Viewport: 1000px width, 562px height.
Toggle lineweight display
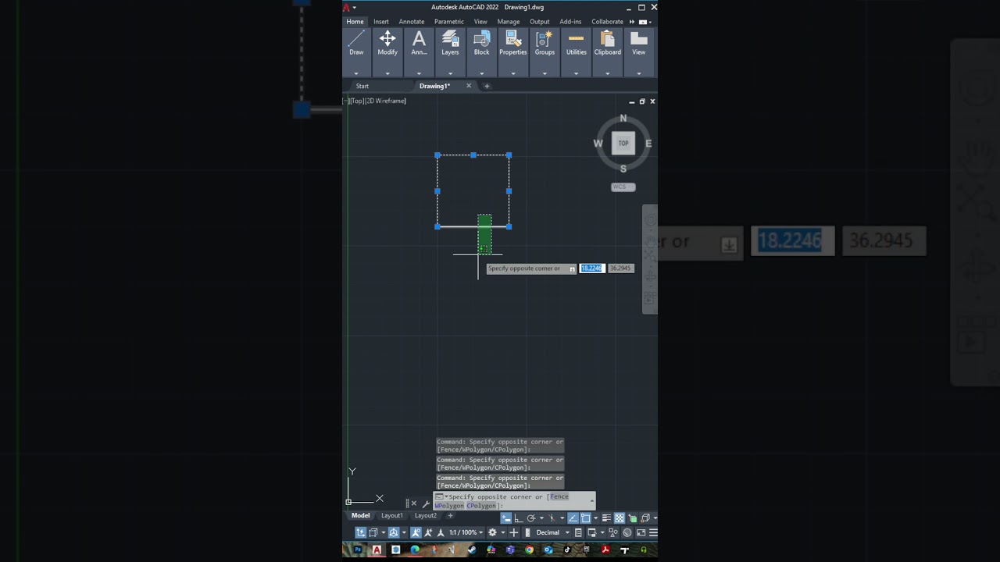606,518
